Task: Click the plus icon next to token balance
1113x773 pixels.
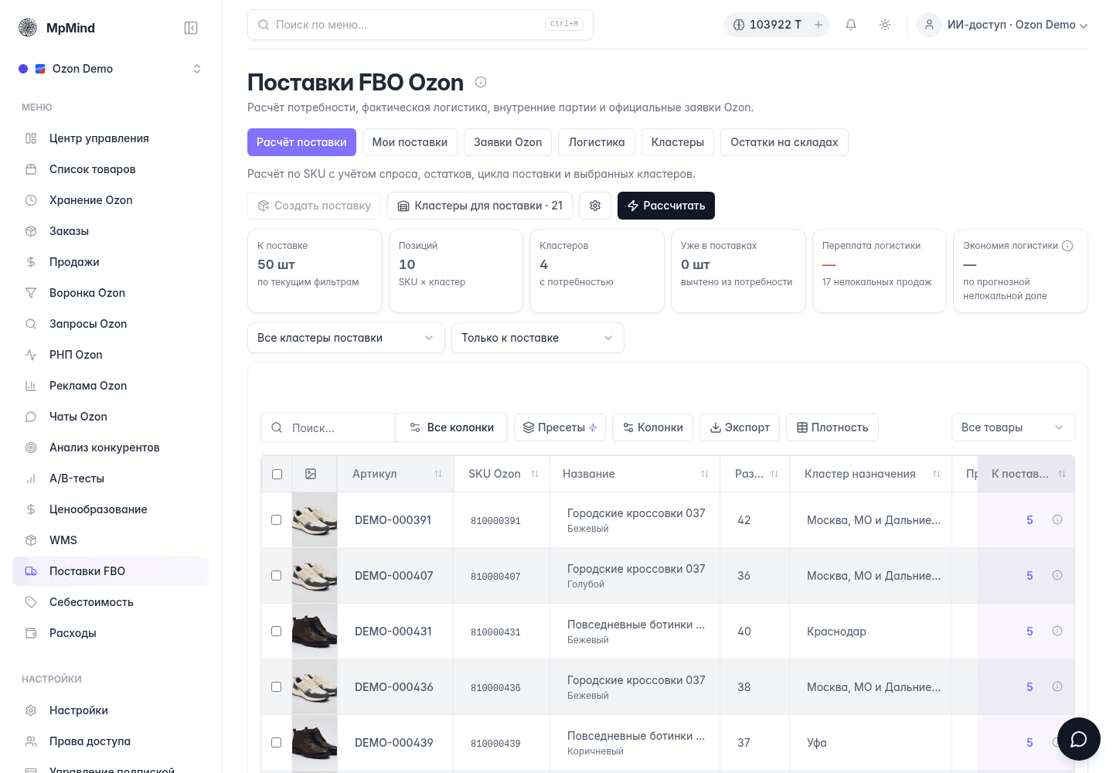Action: pyautogui.click(x=819, y=25)
